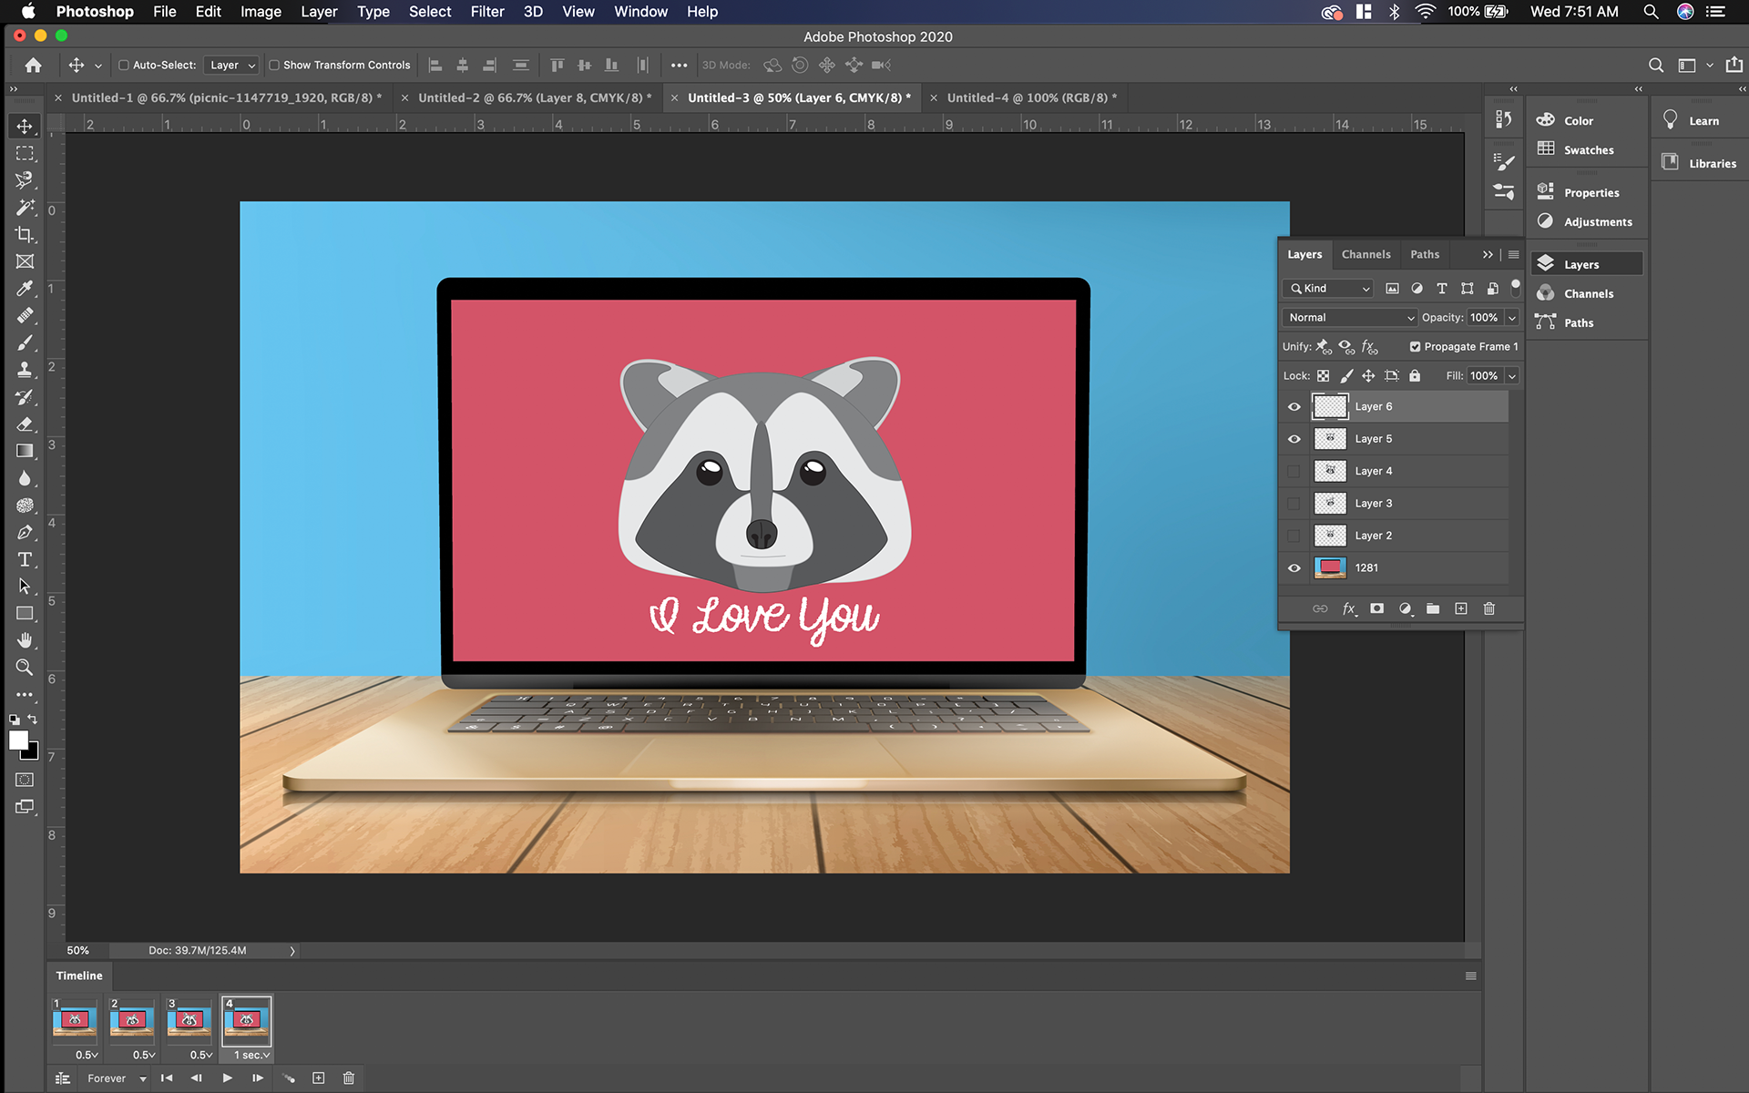Open the Forever looping options dropdown
The width and height of the screenshot is (1749, 1093).
(117, 1078)
